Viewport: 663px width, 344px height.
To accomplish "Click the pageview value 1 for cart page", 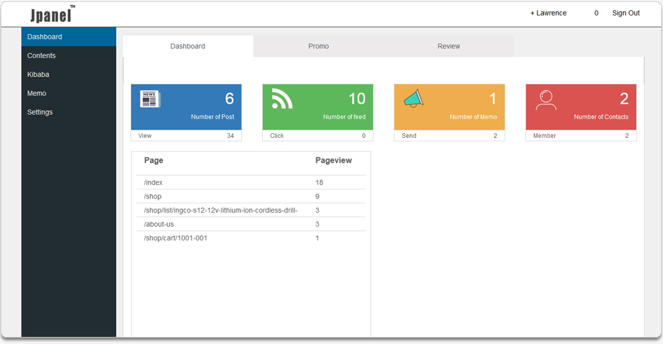I will [x=317, y=238].
